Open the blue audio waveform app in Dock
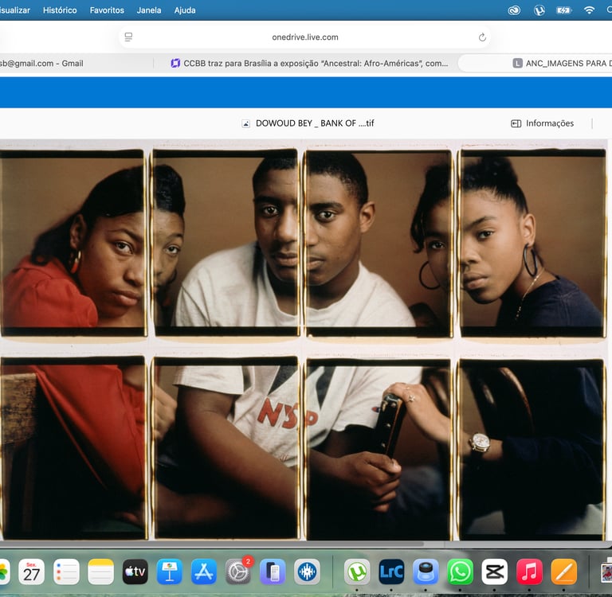This screenshot has width=612, height=597. point(307,572)
